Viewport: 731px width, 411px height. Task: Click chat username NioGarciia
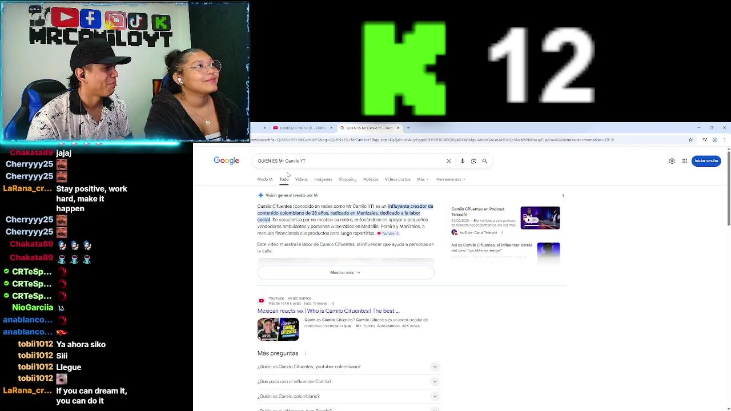point(33,308)
